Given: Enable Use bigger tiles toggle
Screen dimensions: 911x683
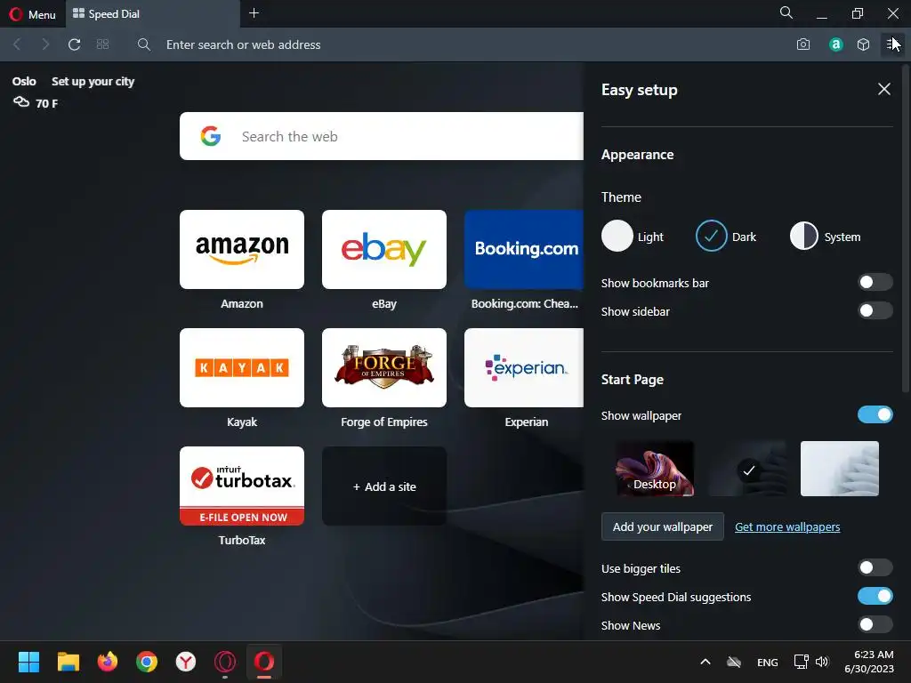Looking at the screenshot, I should (x=875, y=567).
